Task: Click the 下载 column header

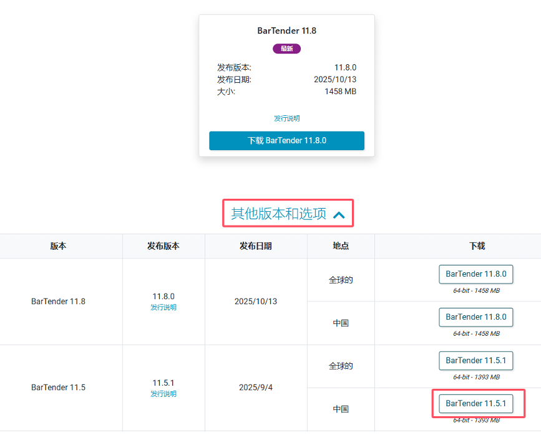Action: click(477, 246)
